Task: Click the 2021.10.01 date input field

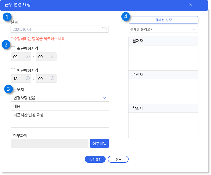Action: click(59, 29)
